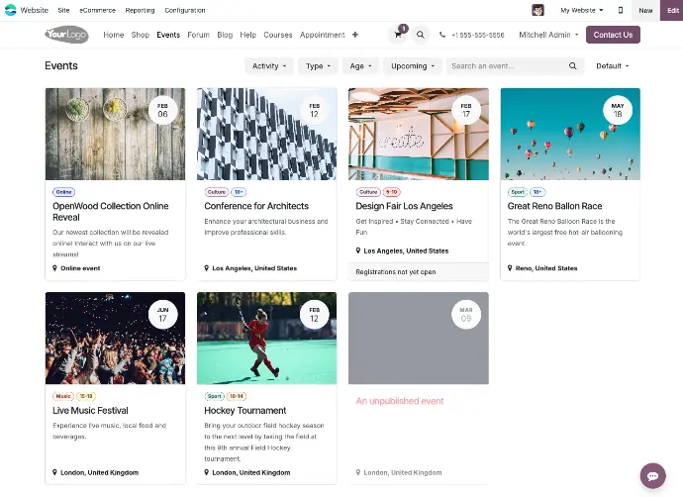Expand the Type filter dropdown
This screenshot has height=497, width=683.
(x=318, y=66)
